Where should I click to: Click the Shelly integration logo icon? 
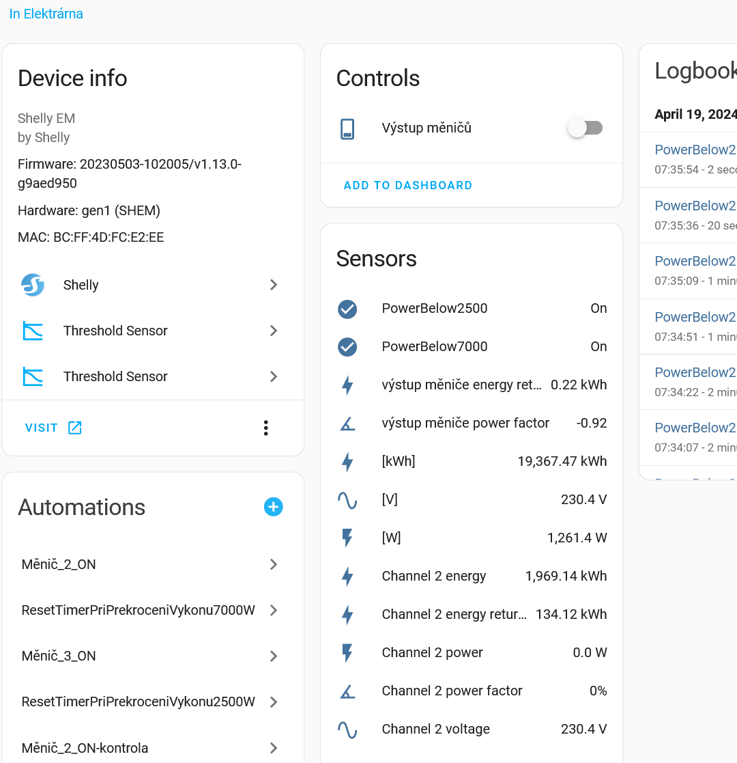[x=33, y=285]
